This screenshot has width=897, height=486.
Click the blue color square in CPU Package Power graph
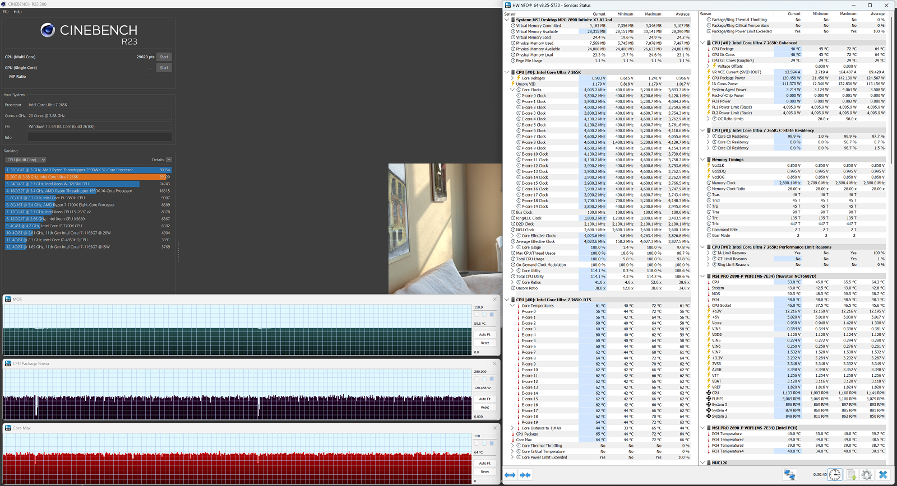pyautogui.click(x=492, y=379)
